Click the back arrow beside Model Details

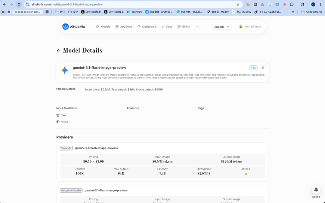59,51
